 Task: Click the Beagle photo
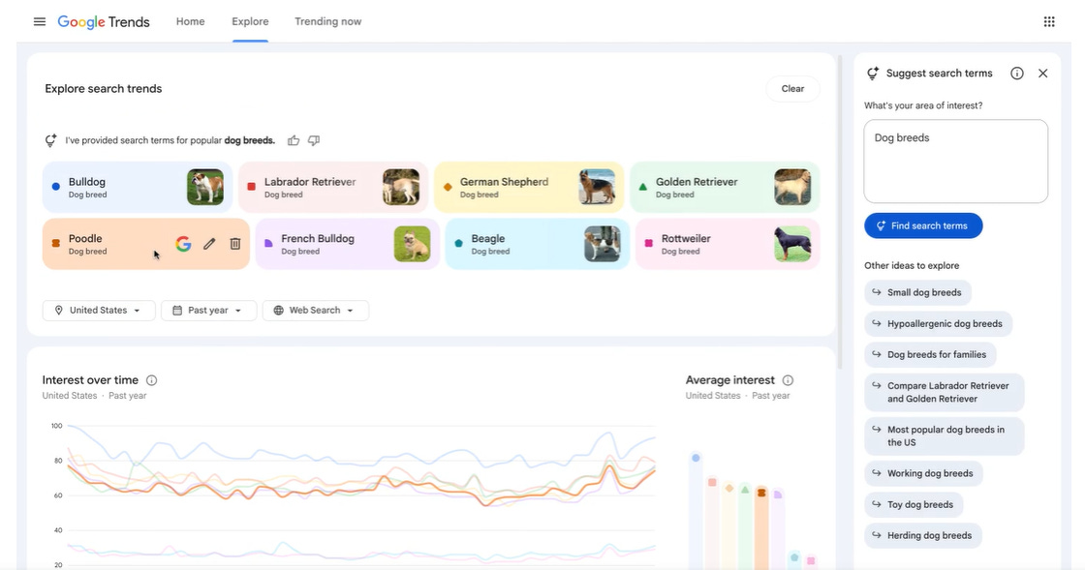point(602,244)
